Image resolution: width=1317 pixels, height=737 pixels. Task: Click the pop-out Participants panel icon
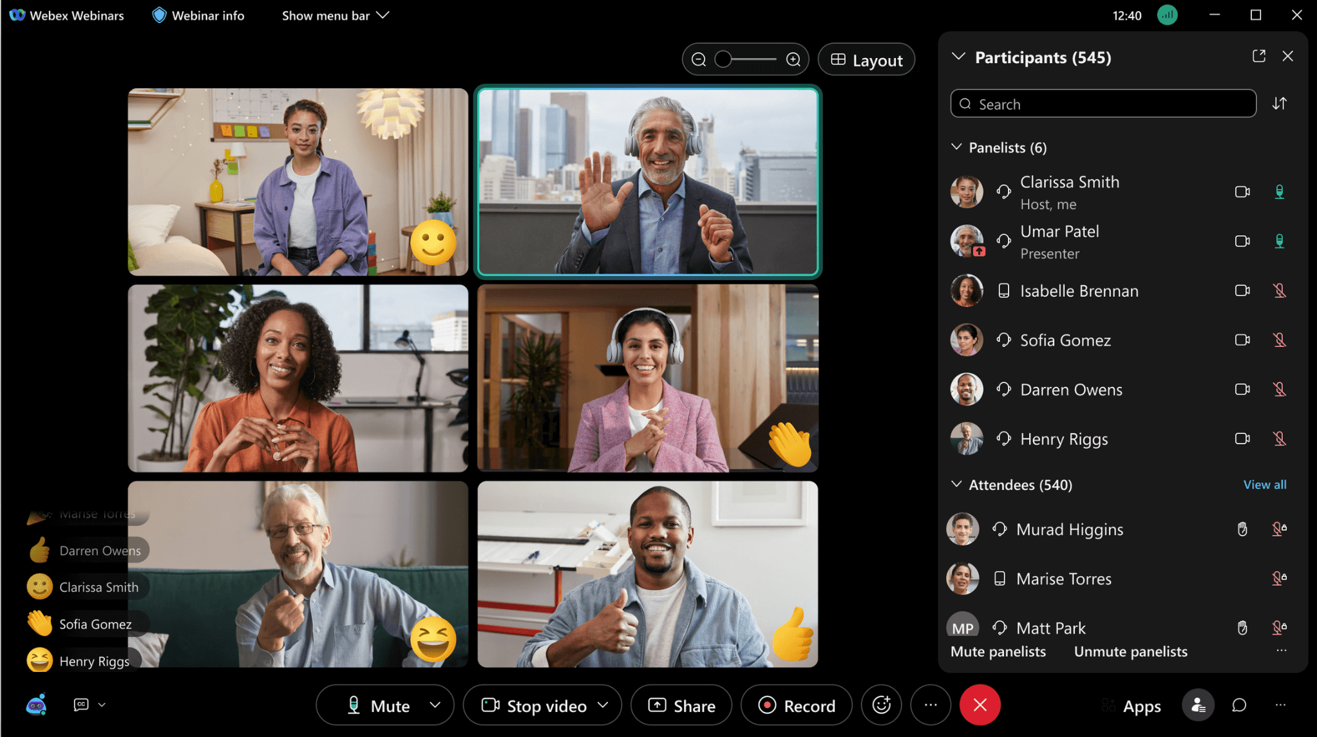pos(1259,56)
